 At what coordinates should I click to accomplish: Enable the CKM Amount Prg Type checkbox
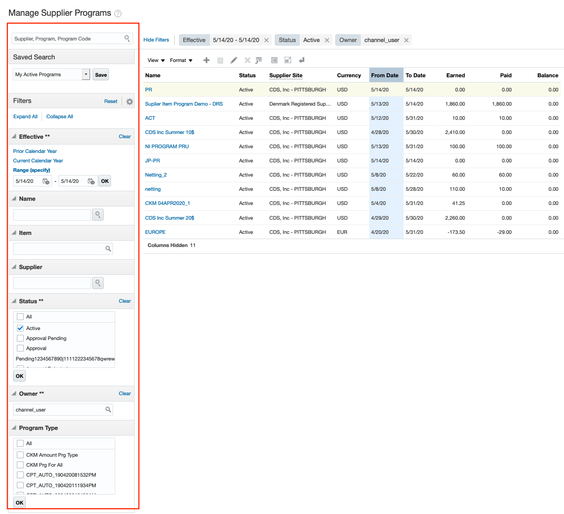(21, 455)
